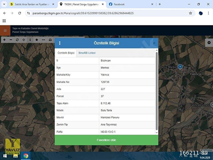Click Favorilere ekle button
213x160 pixels.
[x=106, y=140]
